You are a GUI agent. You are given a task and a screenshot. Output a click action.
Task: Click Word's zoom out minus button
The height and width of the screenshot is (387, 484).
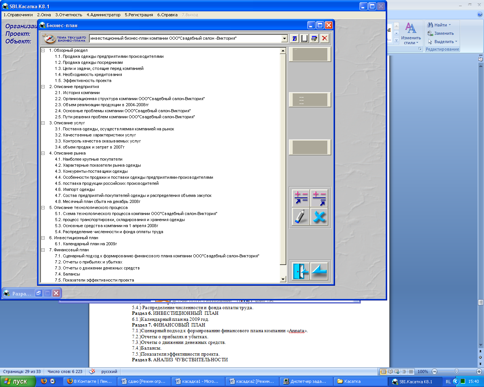[434, 372]
